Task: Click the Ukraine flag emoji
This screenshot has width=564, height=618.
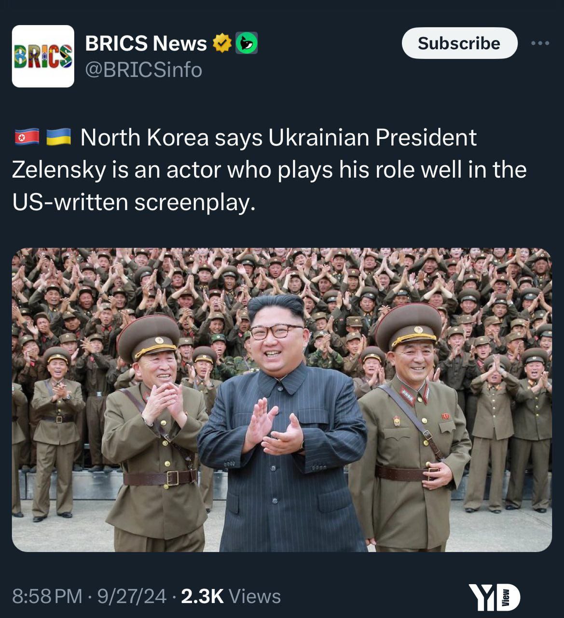Action: tap(58, 138)
